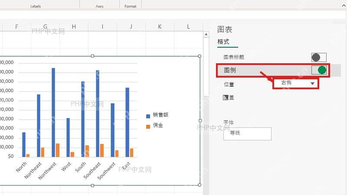
Task: Click the chart's bottom-middle resize handle
Action: (92, 185)
